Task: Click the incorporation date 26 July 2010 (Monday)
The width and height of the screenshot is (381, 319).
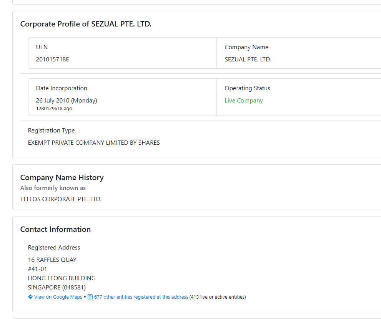Action: click(67, 101)
